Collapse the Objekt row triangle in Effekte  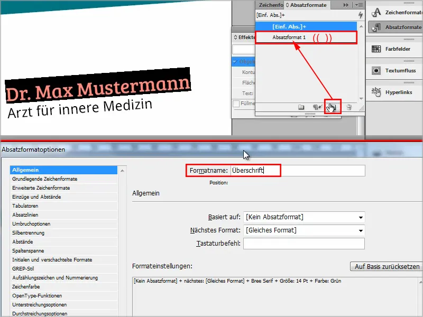point(235,62)
